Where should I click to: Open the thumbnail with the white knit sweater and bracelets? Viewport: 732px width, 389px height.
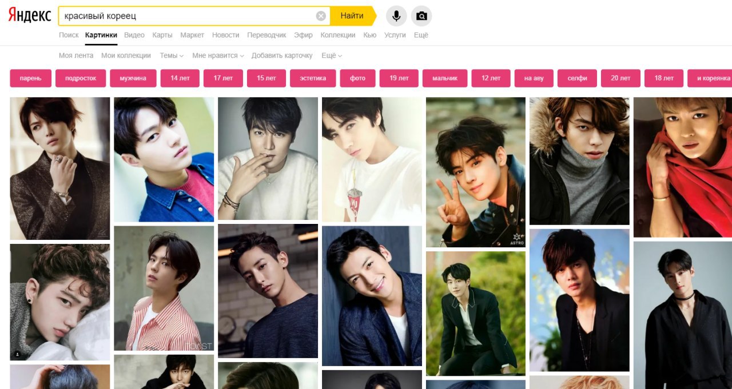268,158
